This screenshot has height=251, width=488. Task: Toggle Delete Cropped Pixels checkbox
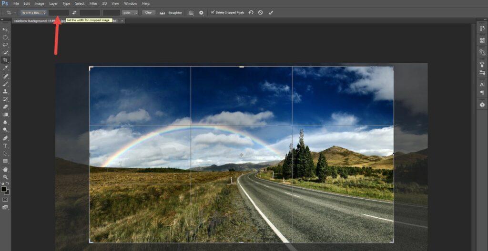click(x=213, y=12)
